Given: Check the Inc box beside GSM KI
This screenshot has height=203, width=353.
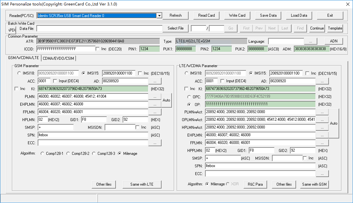Looking at the screenshot, I should [17, 89].
